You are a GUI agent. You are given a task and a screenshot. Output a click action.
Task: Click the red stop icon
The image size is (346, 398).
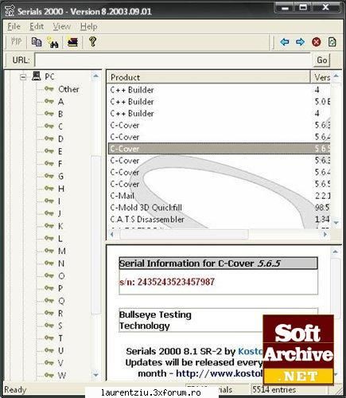pyautogui.click(x=316, y=42)
